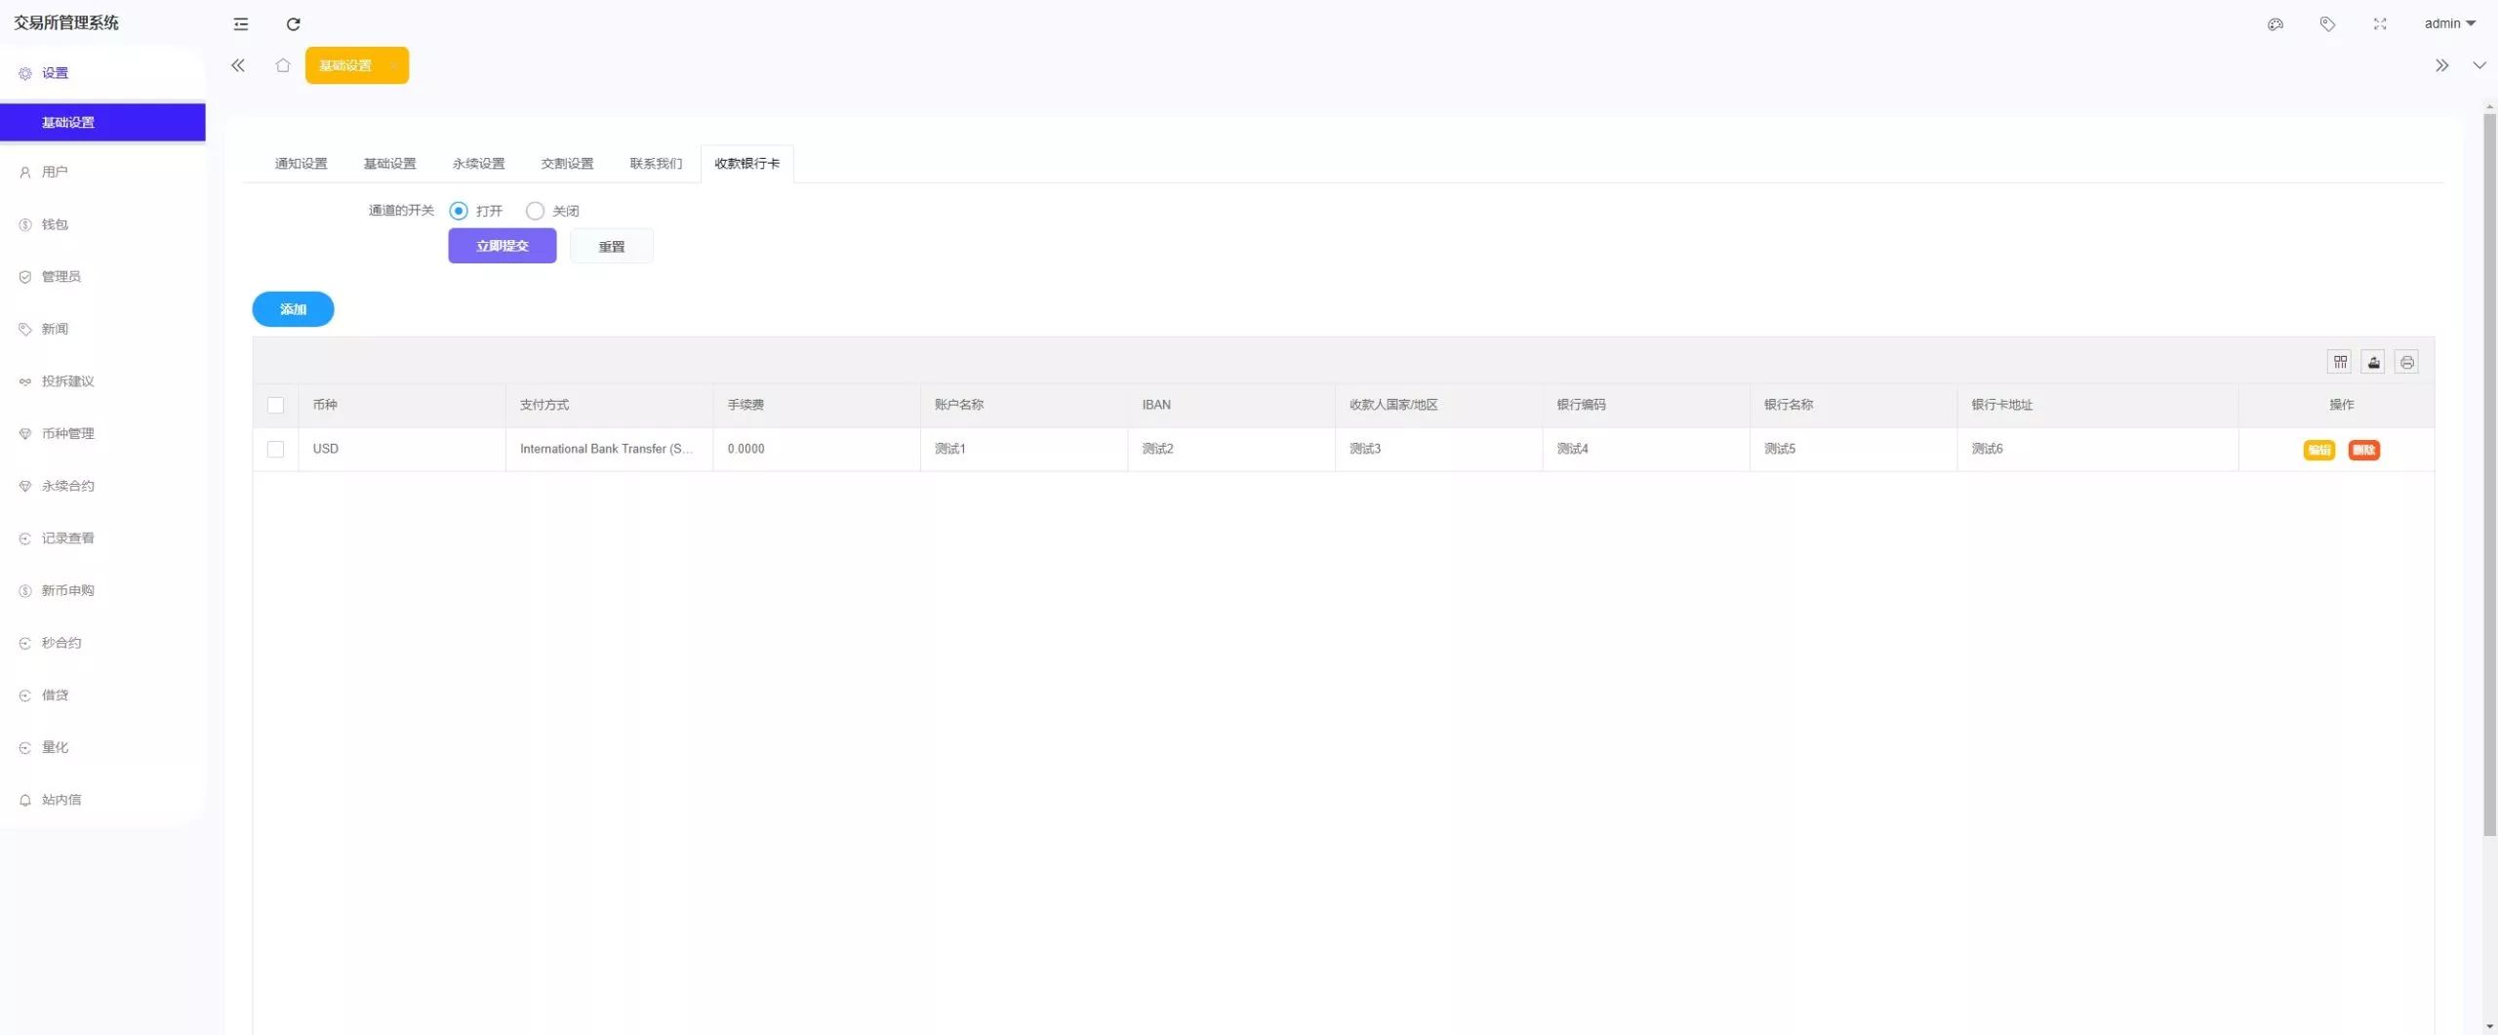The image size is (2498, 1035).
Task: Switch to 交割设置 tab
Action: (567, 164)
